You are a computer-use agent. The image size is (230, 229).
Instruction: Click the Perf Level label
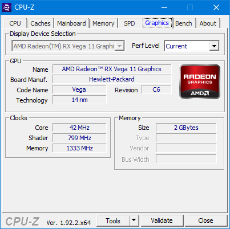click(x=146, y=46)
